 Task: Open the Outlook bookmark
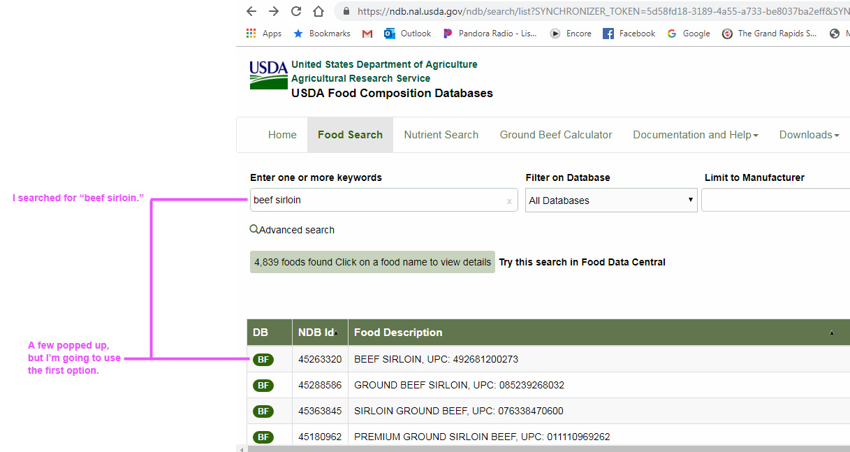[407, 33]
